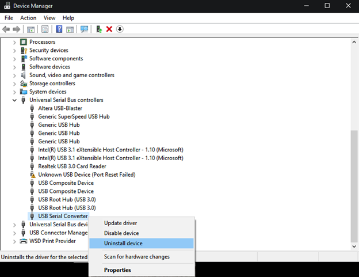The height and width of the screenshot is (277, 359).
Task: Expand the System devices node
Action: pyautogui.click(x=14, y=92)
